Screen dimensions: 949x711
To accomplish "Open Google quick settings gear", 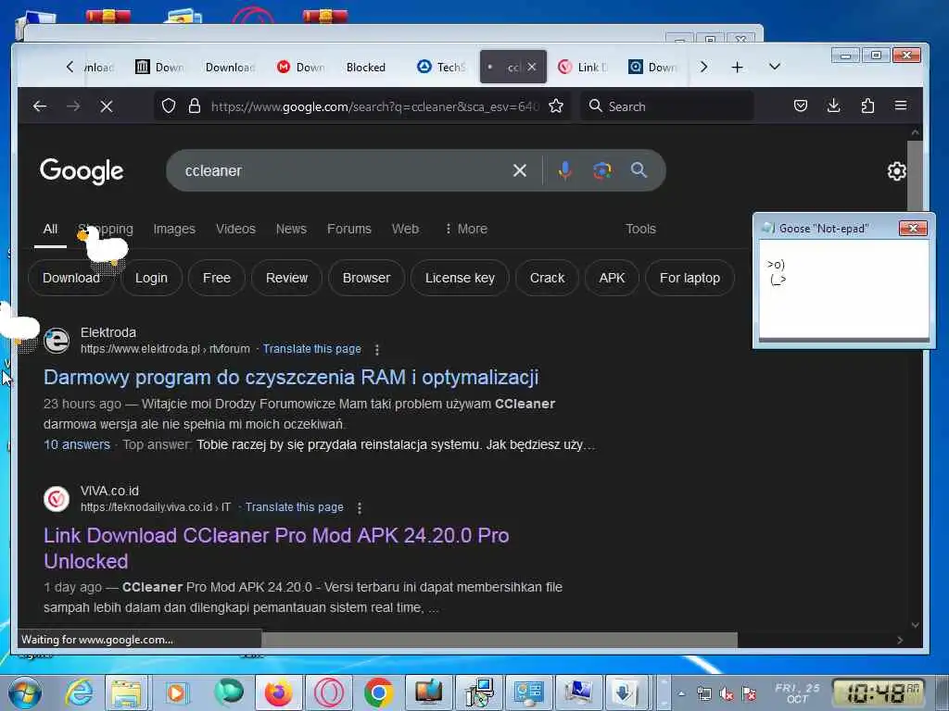I will pos(896,171).
